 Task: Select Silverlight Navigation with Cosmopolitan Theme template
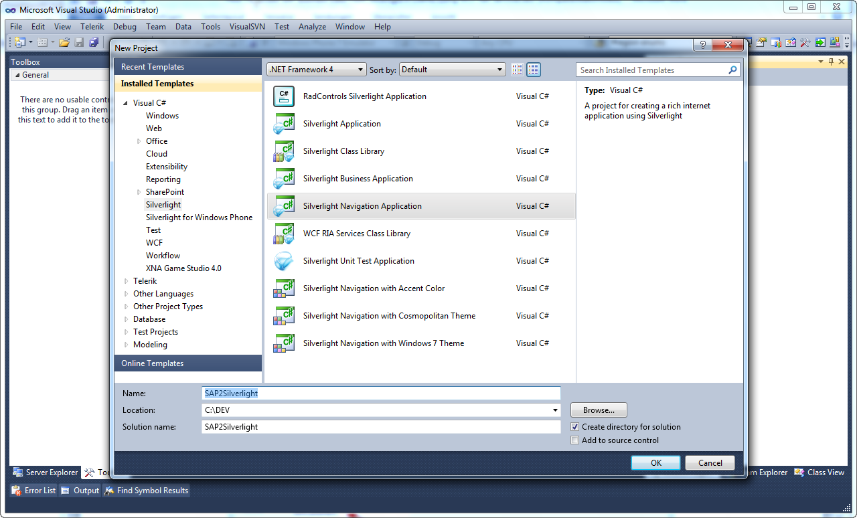point(421,316)
